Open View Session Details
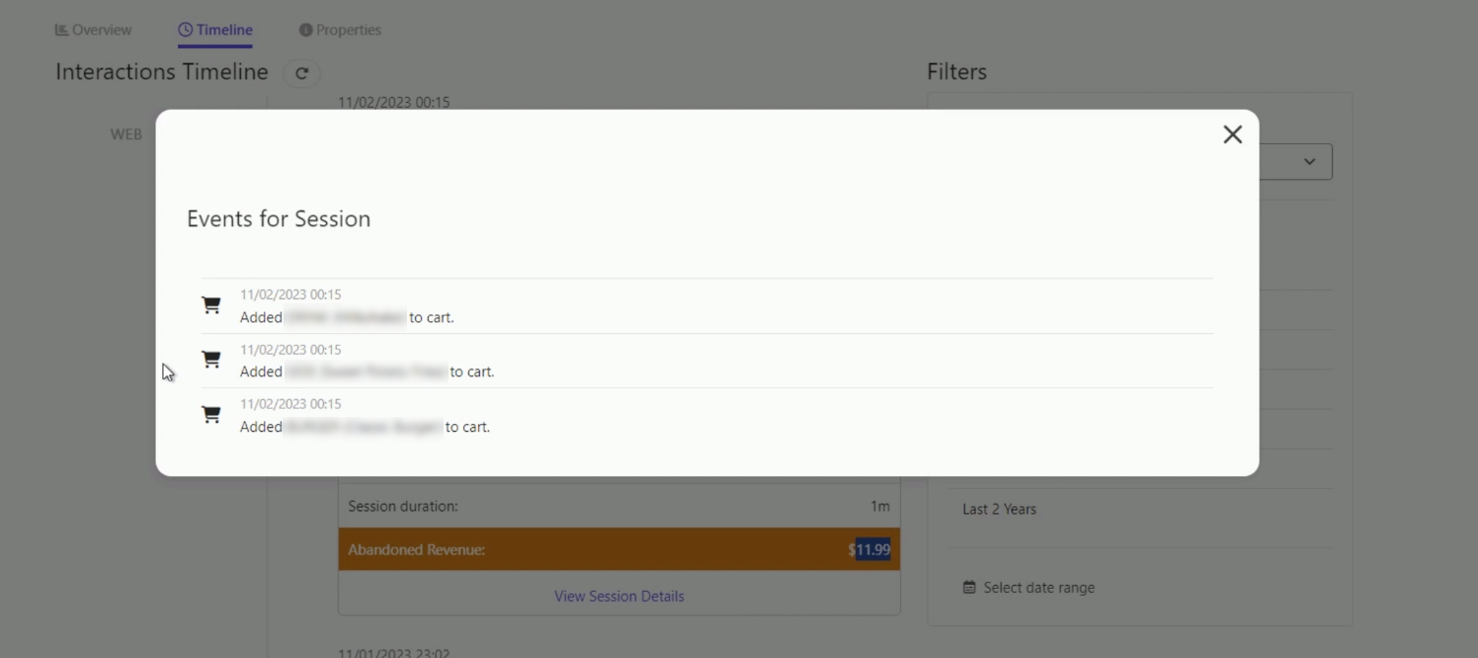 click(618, 596)
